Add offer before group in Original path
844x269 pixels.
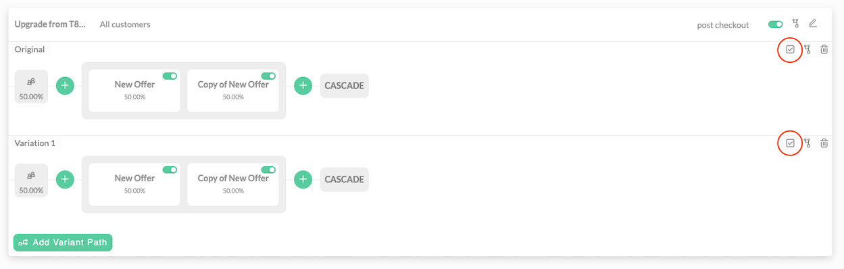pyautogui.click(x=65, y=86)
